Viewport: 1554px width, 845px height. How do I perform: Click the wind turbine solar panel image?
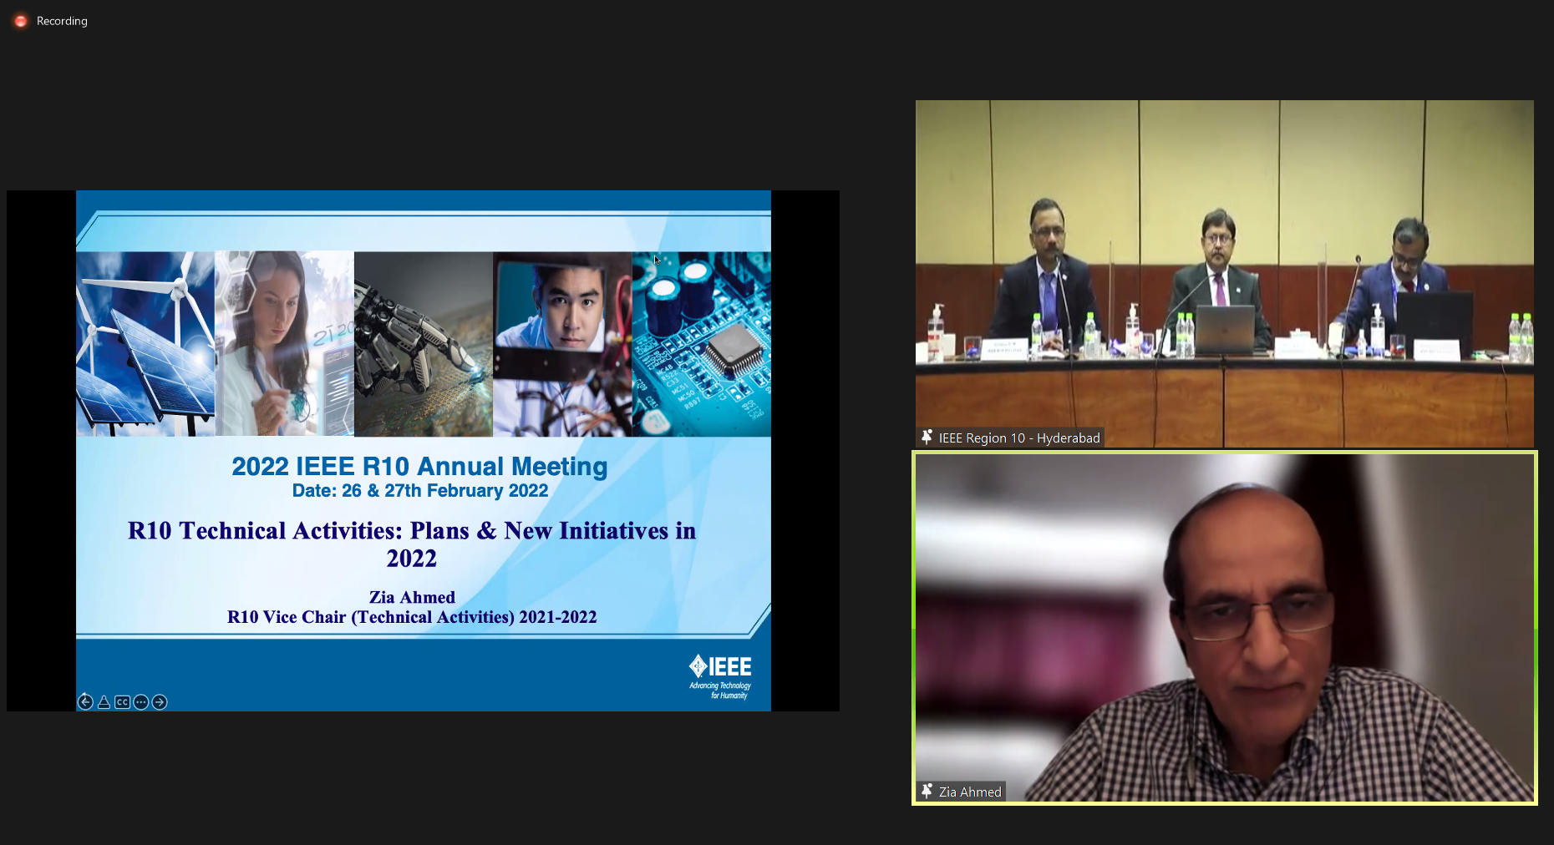coord(145,343)
